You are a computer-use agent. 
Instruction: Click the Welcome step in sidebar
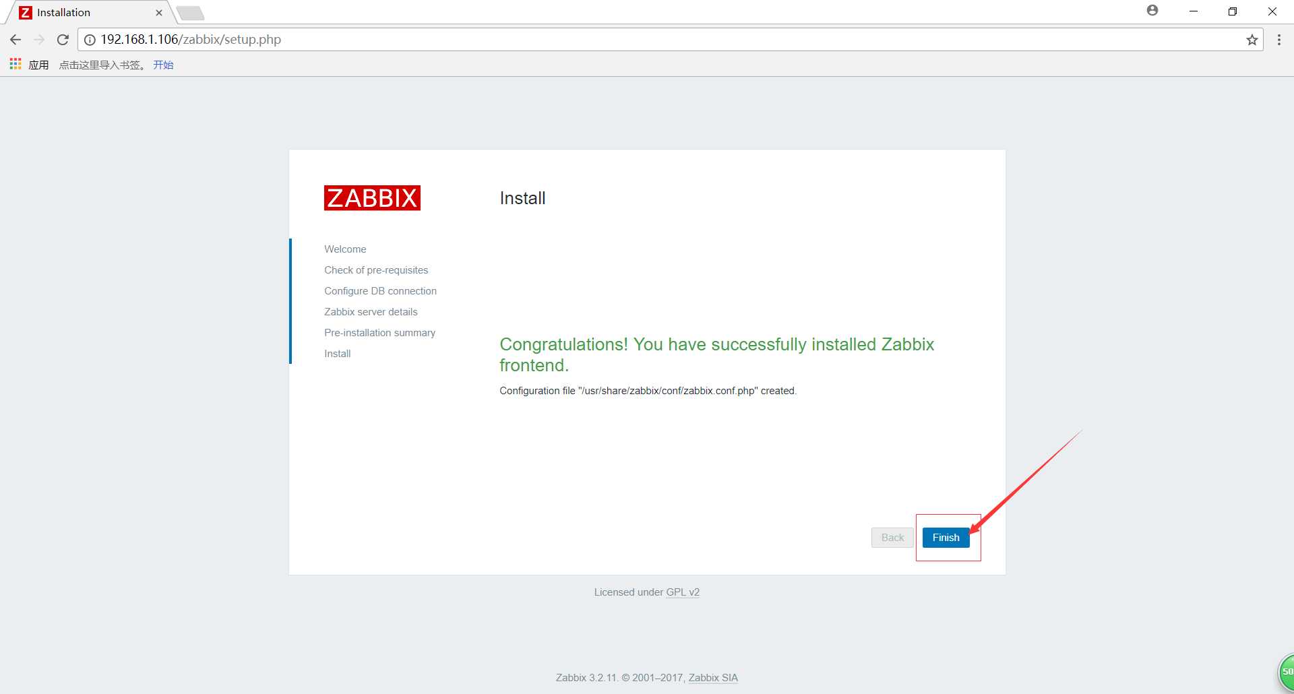pyautogui.click(x=345, y=249)
